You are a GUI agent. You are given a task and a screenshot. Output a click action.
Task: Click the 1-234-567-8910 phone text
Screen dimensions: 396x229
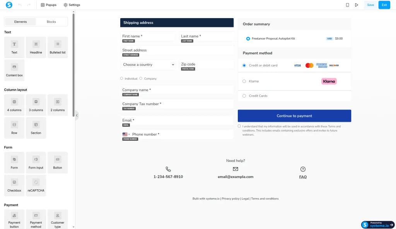(168, 177)
